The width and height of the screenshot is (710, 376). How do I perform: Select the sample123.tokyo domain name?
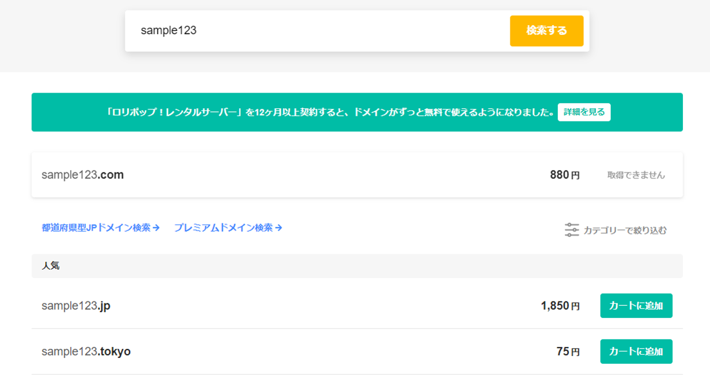point(86,352)
